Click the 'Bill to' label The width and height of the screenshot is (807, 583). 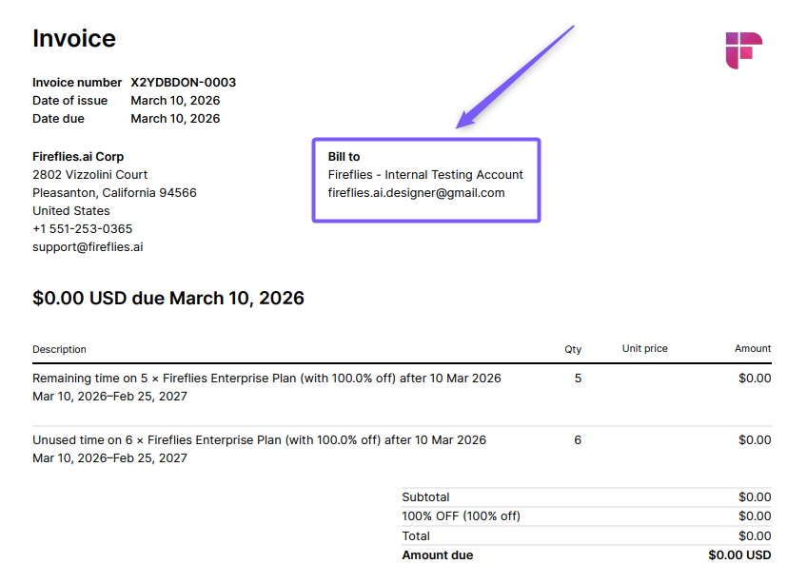[344, 156]
